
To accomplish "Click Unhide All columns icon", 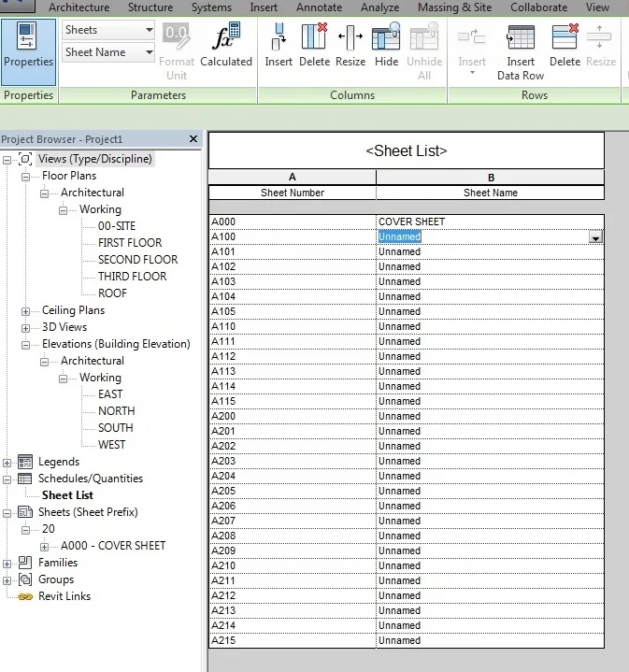I will pos(424,36).
